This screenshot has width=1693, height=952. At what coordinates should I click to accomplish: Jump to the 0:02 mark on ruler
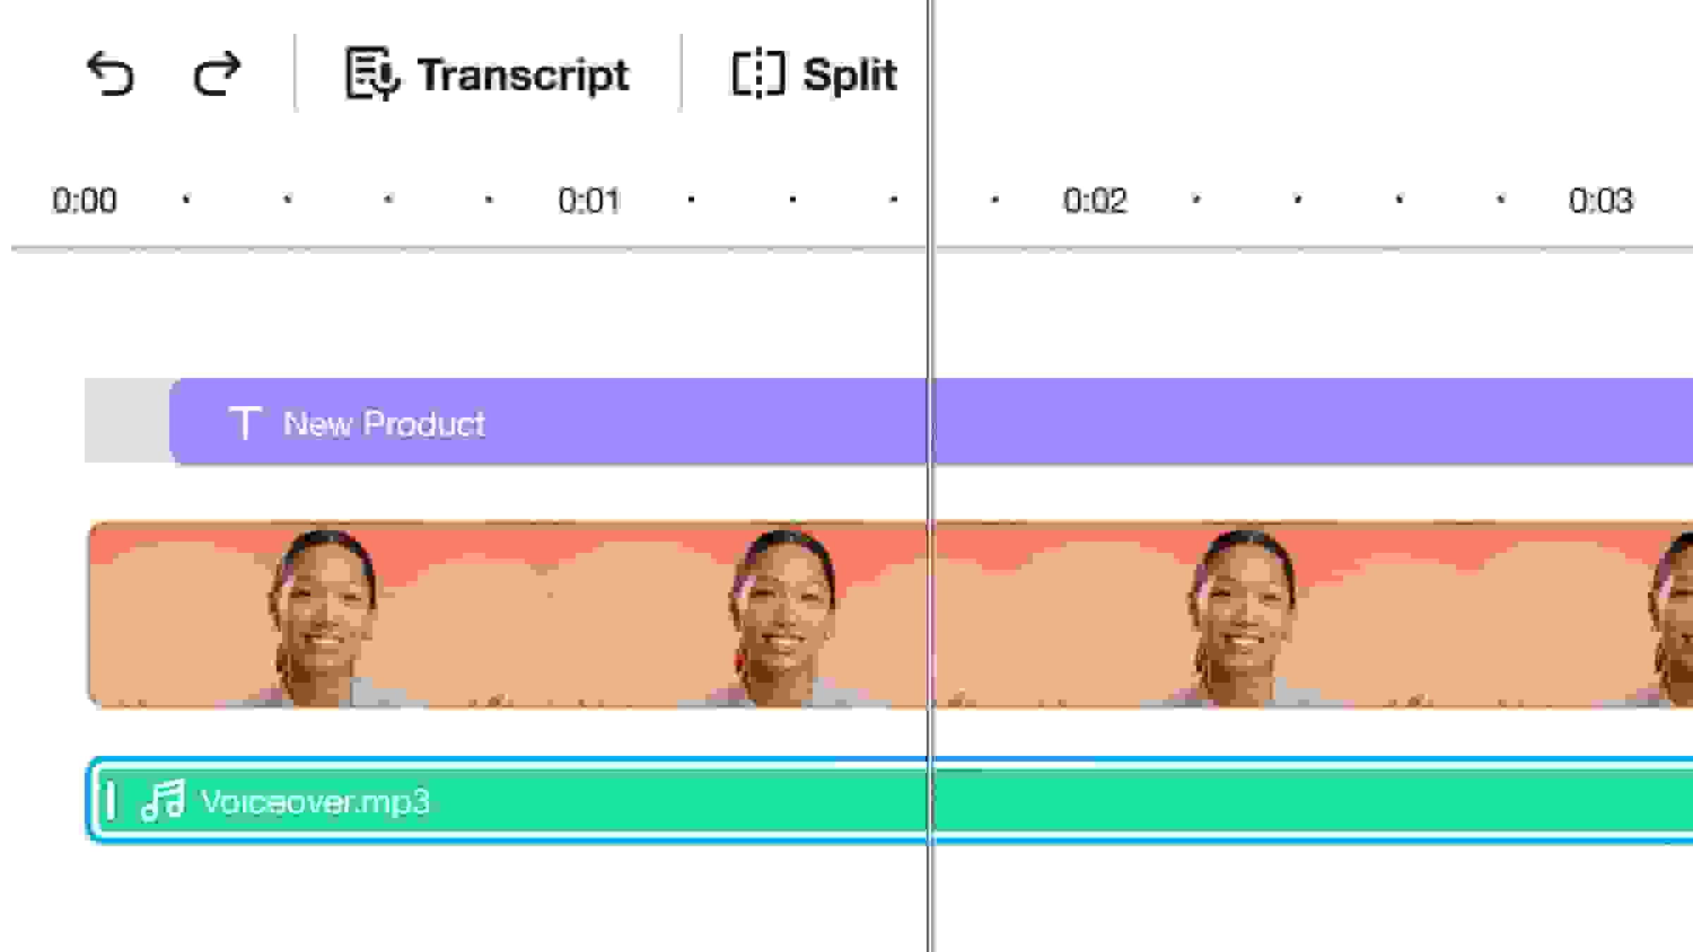point(1095,201)
